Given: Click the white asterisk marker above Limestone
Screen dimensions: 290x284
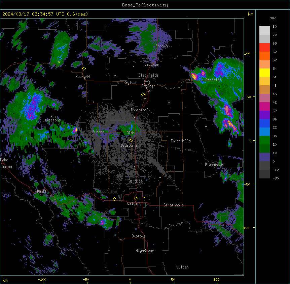Looking at the screenshot, I should [51, 117].
